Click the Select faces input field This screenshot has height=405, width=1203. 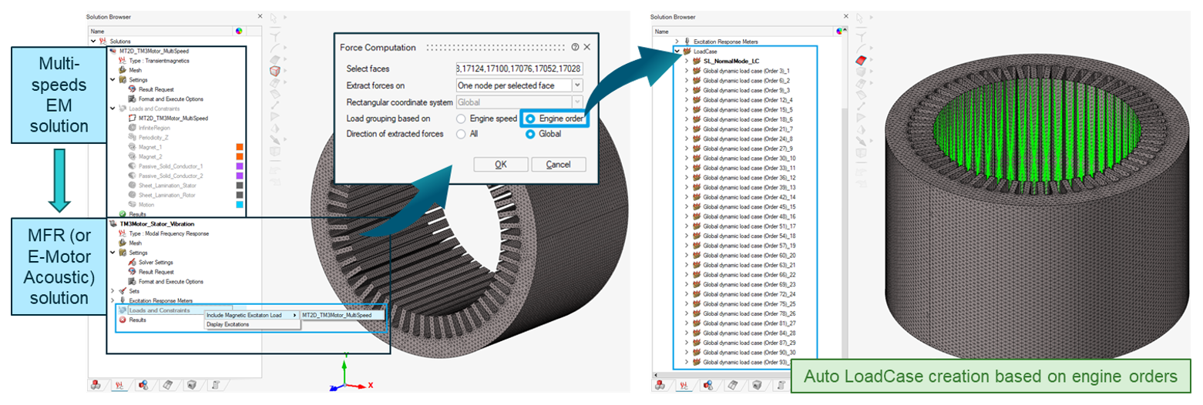pyautogui.click(x=519, y=69)
